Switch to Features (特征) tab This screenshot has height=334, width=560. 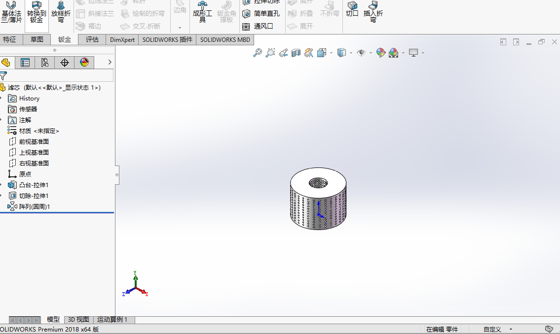point(10,39)
